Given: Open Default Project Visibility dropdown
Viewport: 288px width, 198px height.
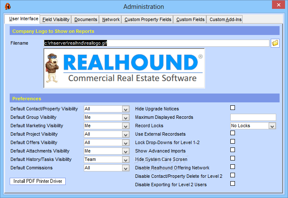Looking at the screenshot, I should point(125,134).
